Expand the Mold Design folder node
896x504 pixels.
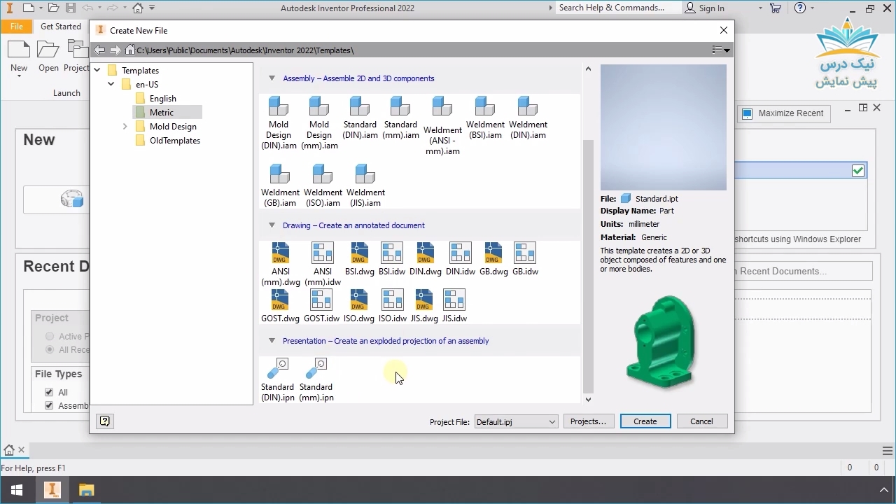point(125,127)
